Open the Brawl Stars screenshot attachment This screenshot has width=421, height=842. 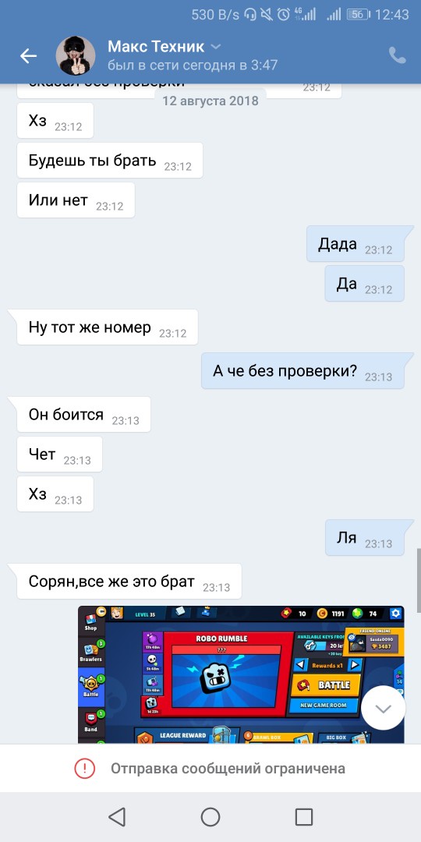(241, 674)
